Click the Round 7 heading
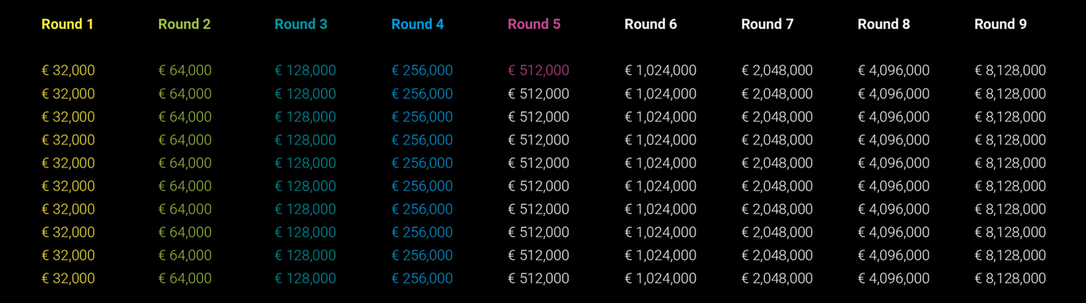The width and height of the screenshot is (1086, 303). tap(767, 24)
